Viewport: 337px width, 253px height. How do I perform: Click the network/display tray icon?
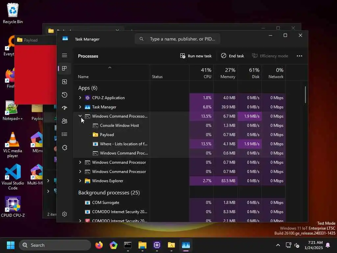click(288, 245)
